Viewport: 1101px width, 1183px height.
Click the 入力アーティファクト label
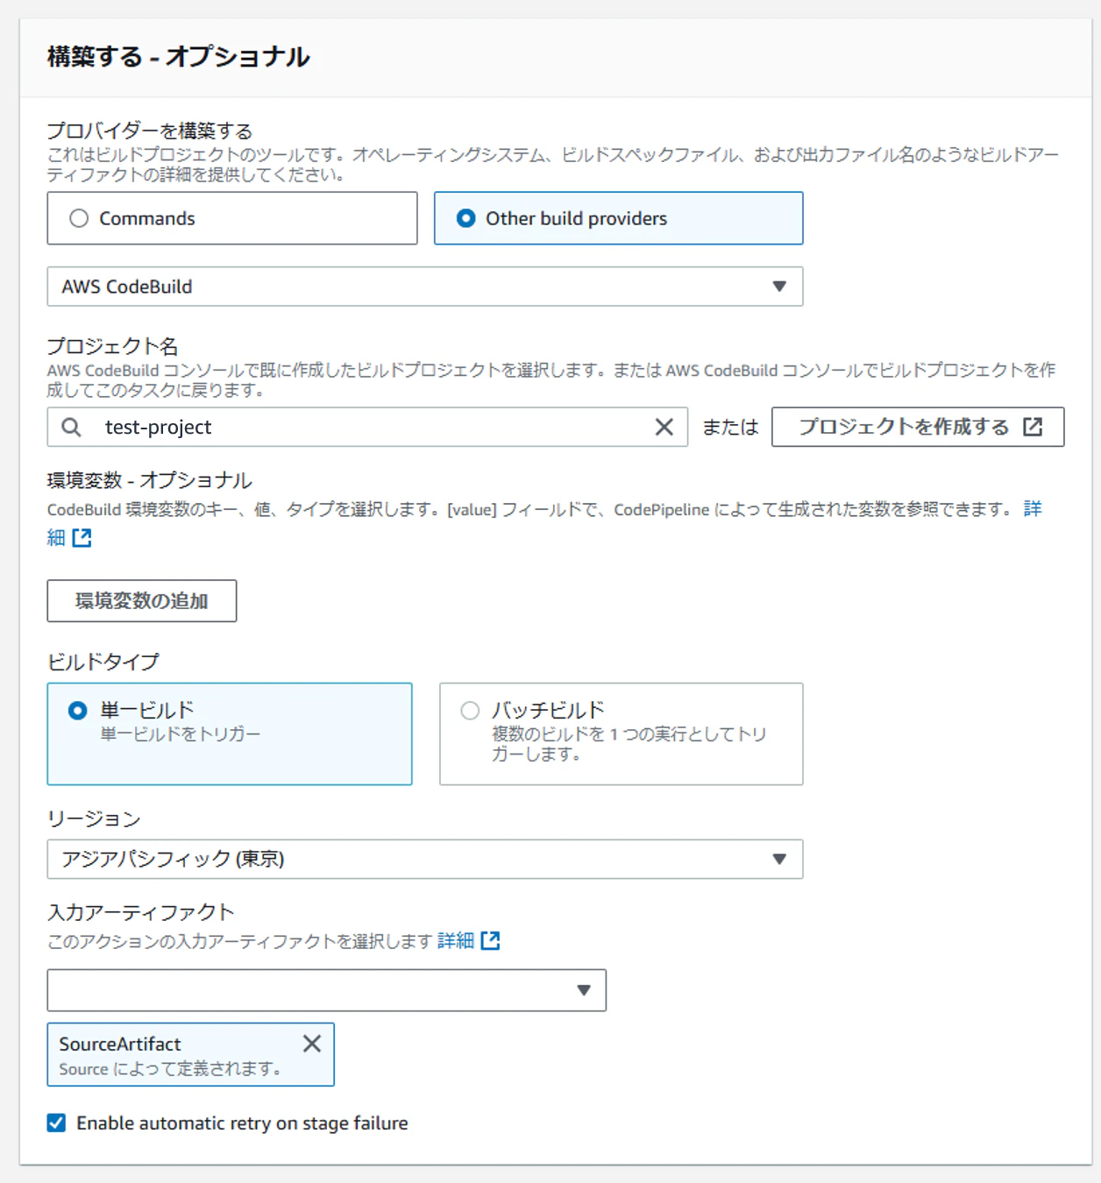[x=141, y=912]
